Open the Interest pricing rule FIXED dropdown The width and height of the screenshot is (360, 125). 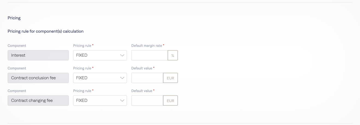tap(97, 55)
